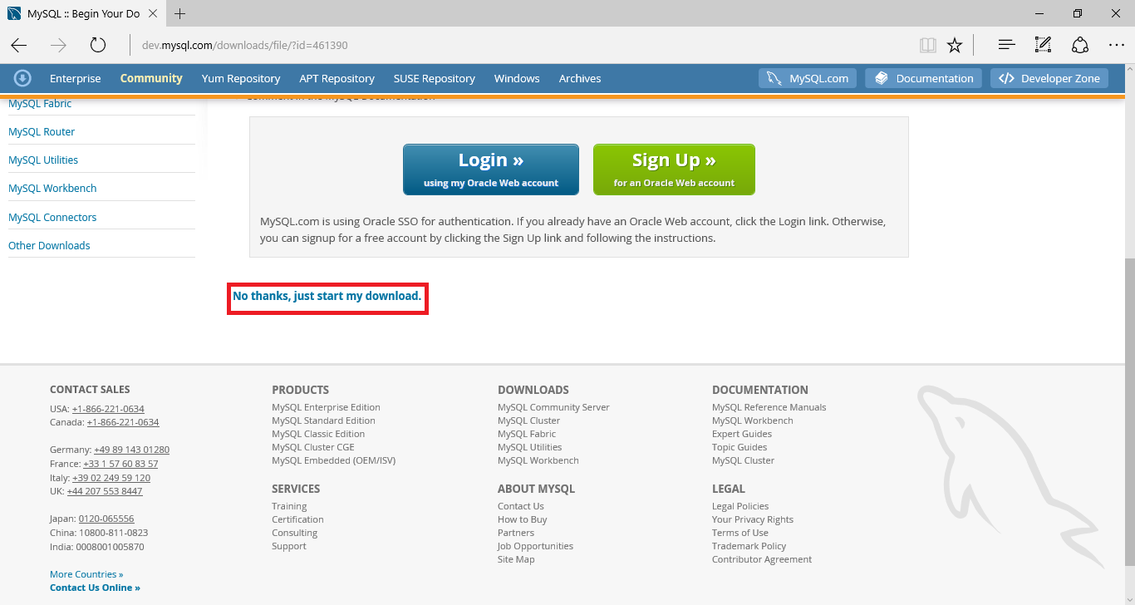Click the blue Login button
This screenshot has width=1135, height=605.
click(x=491, y=170)
